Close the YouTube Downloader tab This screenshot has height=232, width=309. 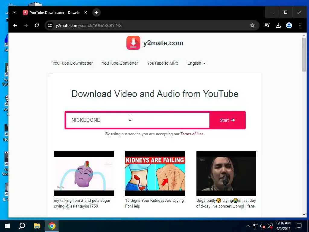click(x=86, y=12)
